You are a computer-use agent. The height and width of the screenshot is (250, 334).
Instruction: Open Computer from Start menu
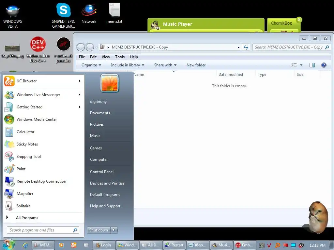click(x=99, y=160)
